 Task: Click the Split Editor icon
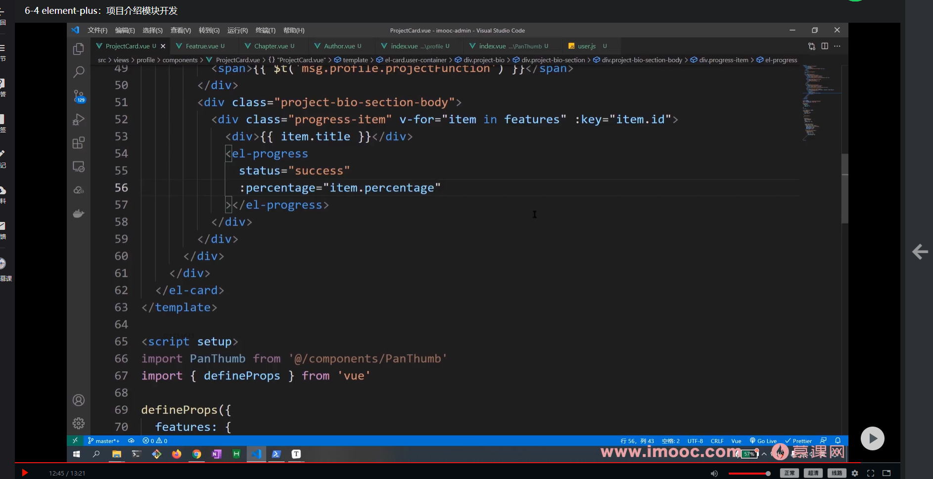pyautogui.click(x=825, y=46)
